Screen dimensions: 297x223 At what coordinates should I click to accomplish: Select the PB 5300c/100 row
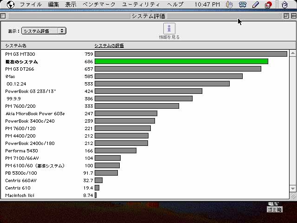[145, 173]
